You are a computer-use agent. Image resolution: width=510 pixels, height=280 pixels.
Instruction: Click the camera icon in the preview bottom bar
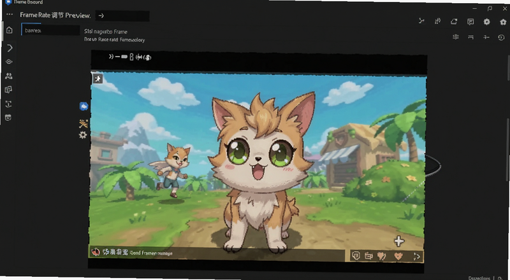click(x=368, y=256)
